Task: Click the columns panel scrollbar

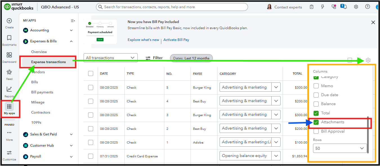Action: coord(368,135)
